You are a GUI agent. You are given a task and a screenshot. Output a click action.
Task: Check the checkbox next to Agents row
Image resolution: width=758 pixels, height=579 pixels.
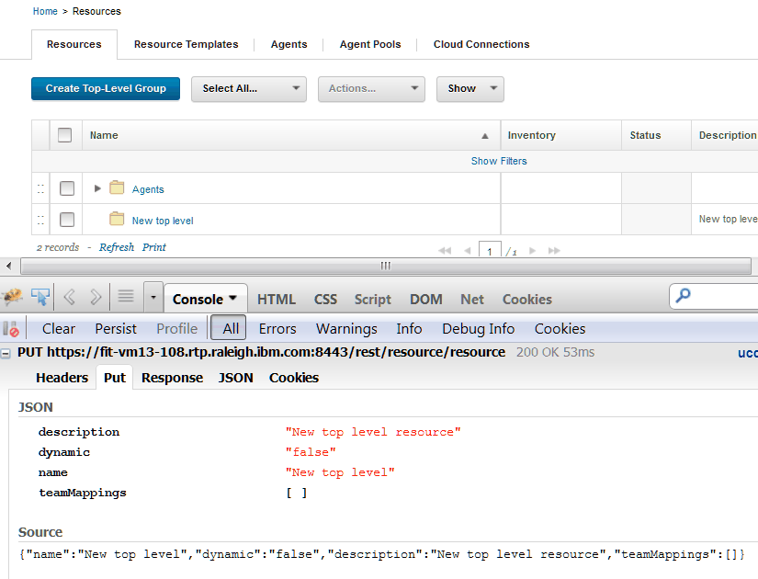[66, 187]
